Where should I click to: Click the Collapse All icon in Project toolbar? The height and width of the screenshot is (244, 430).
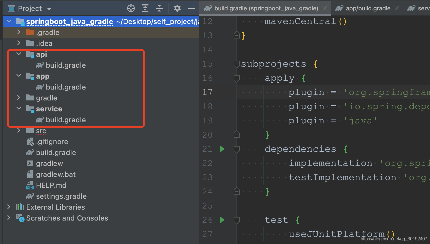click(x=159, y=8)
